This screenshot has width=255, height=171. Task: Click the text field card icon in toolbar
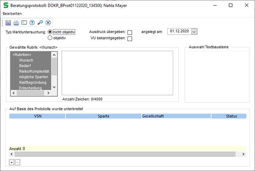24,23
